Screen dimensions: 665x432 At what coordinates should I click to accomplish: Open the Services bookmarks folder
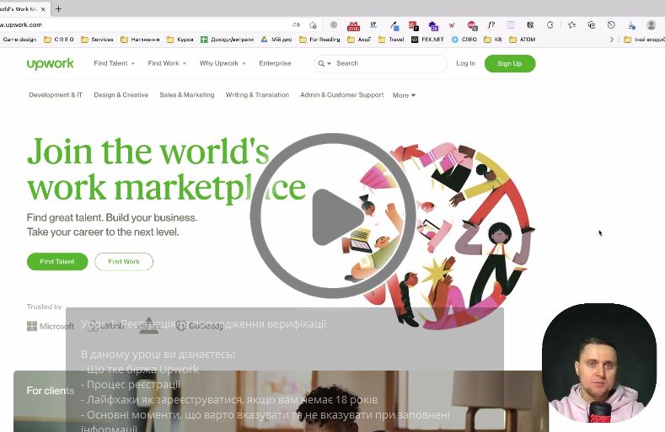pos(97,40)
